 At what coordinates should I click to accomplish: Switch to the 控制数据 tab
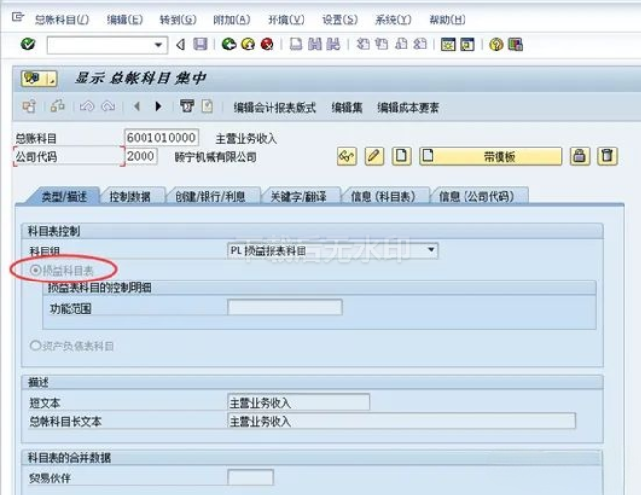(x=130, y=196)
